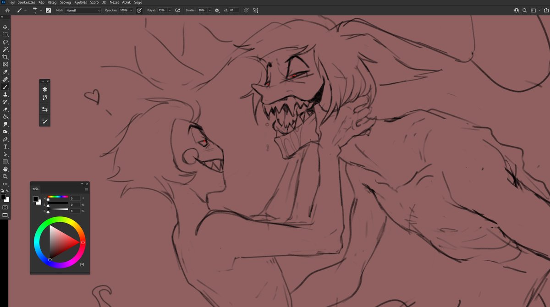
Task: Select the Rectangular Marquee tool
Action: click(5, 34)
